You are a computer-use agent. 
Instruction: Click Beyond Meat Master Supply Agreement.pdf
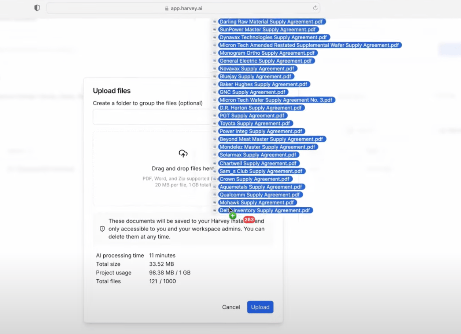(x=272, y=139)
